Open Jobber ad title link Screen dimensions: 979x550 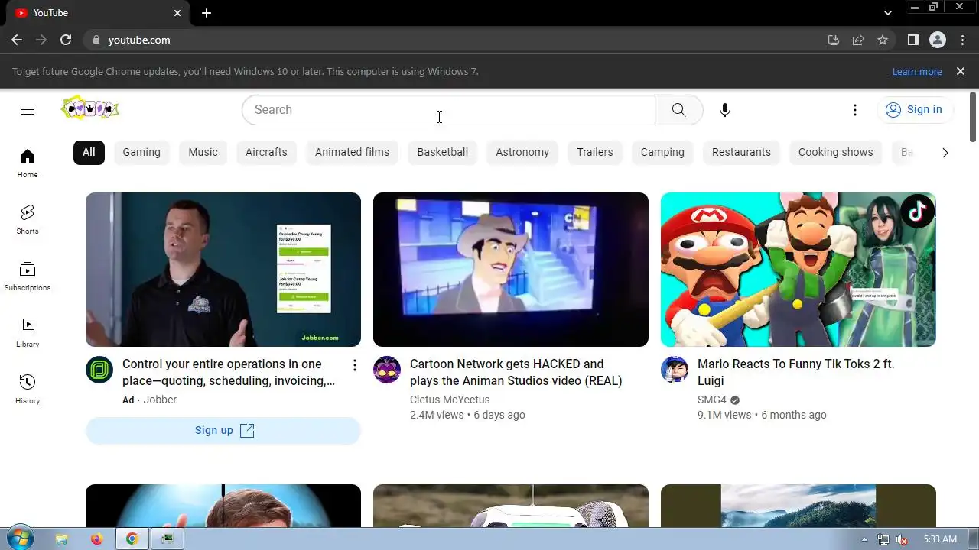(229, 372)
